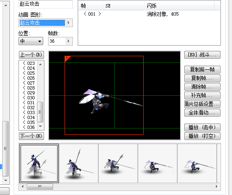Click animation list scrollbar down arrow at far left
The width and height of the screenshot is (232, 195).
6,180
